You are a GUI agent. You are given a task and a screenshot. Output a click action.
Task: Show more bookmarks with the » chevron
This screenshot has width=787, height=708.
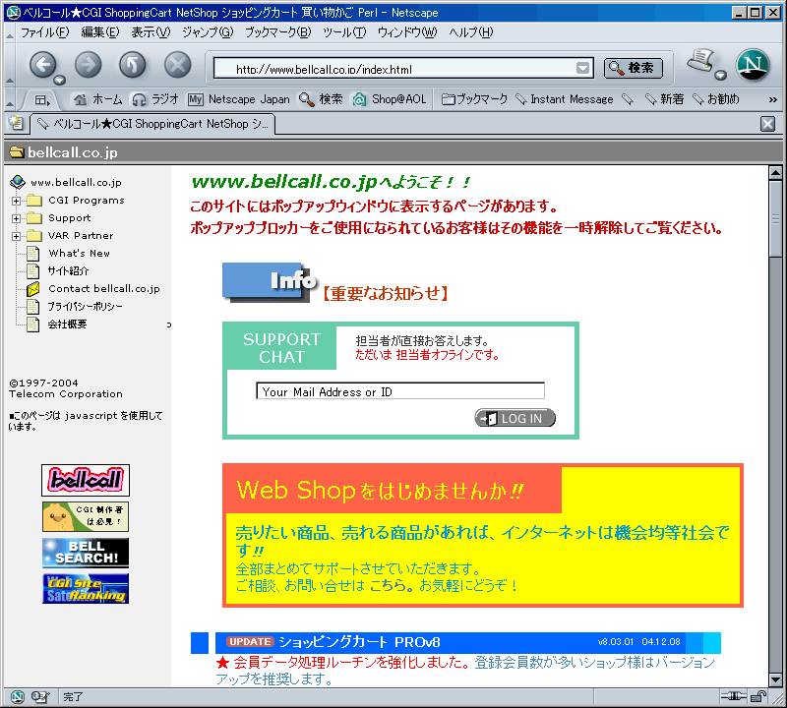coord(773,99)
